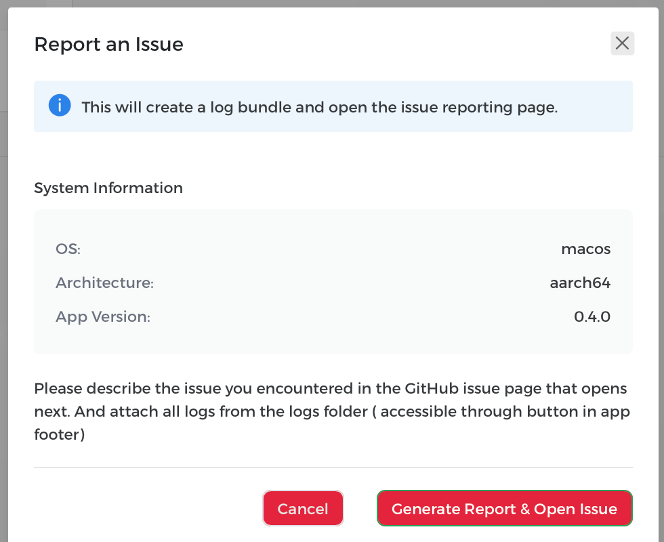
Task: Click the "Architecture:" label
Action: click(x=104, y=283)
